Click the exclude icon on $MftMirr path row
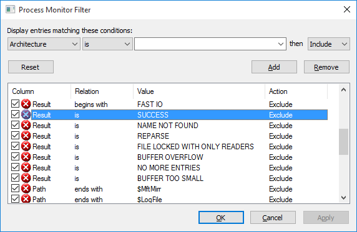This screenshot has width=357, height=232. pos(26,189)
